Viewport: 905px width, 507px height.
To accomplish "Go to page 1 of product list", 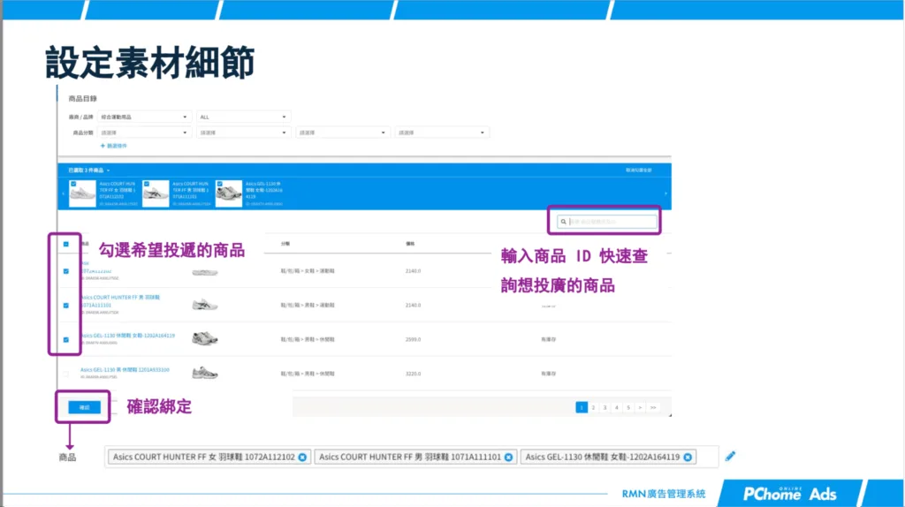I will 582,407.
